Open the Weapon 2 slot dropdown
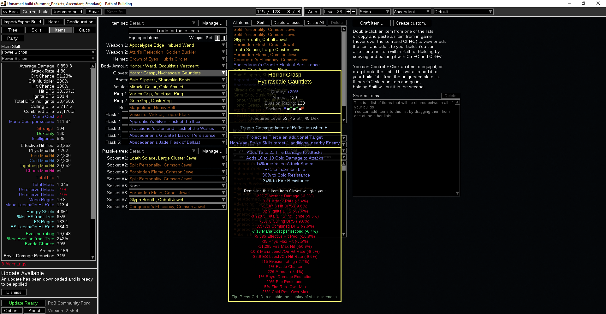 pyautogui.click(x=178, y=52)
